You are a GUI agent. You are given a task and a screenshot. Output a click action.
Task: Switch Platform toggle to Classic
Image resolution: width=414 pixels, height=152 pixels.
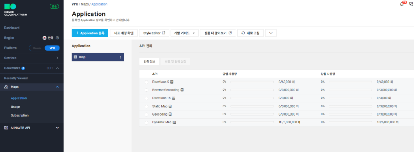point(37,48)
